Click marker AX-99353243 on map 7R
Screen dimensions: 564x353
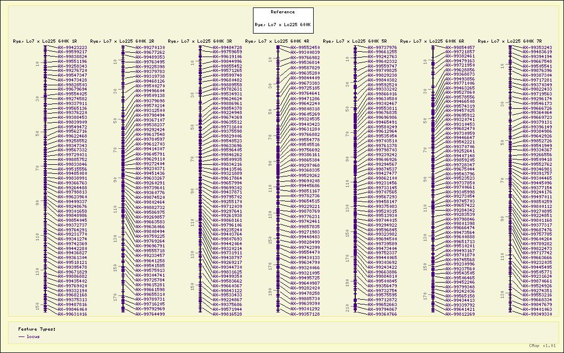[x=537, y=48]
